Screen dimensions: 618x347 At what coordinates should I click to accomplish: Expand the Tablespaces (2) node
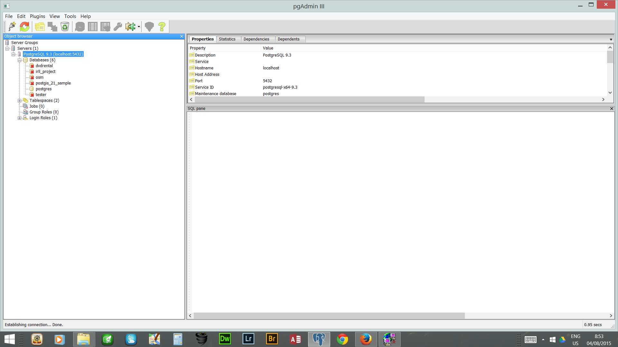pos(19,101)
